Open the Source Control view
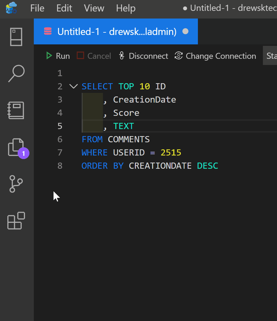This screenshot has height=321, width=277. [16, 184]
